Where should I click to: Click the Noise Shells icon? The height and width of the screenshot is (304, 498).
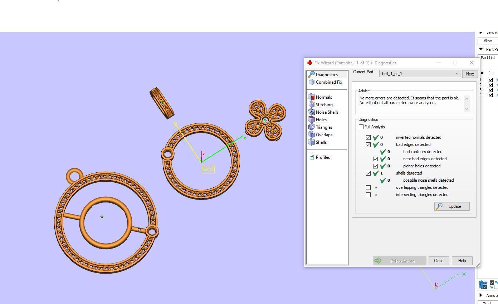point(311,112)
